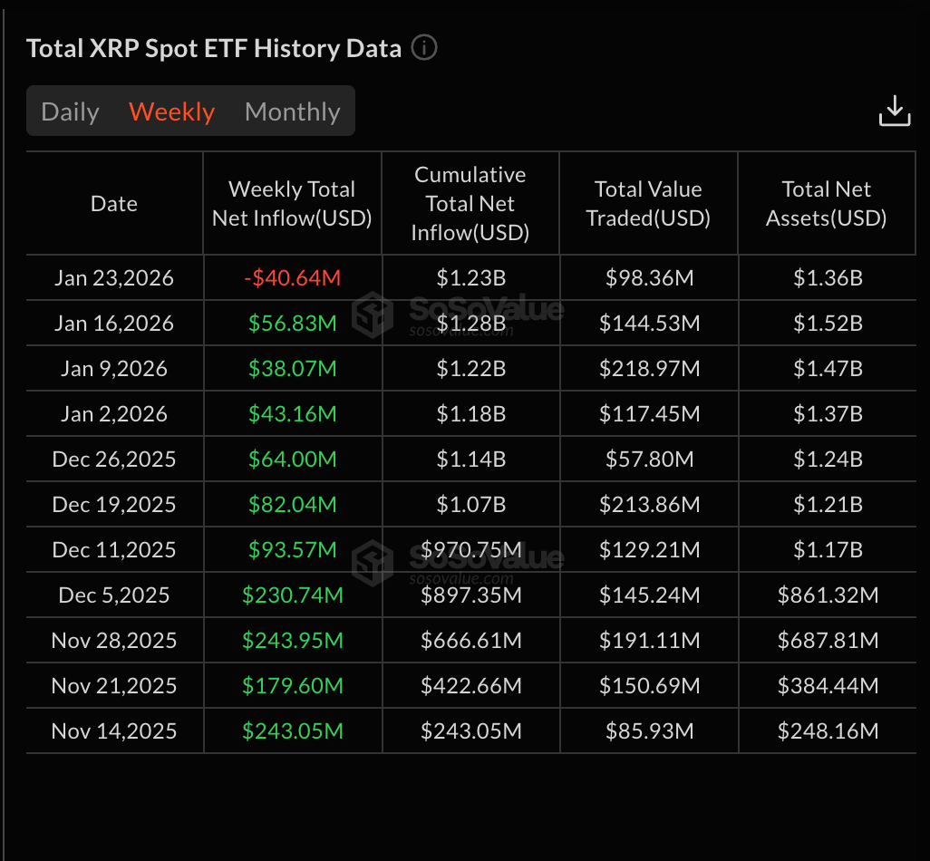Select the Jan 23,2026 date cell
Viewport: 930px width, 861px height.
click(113, 277)
